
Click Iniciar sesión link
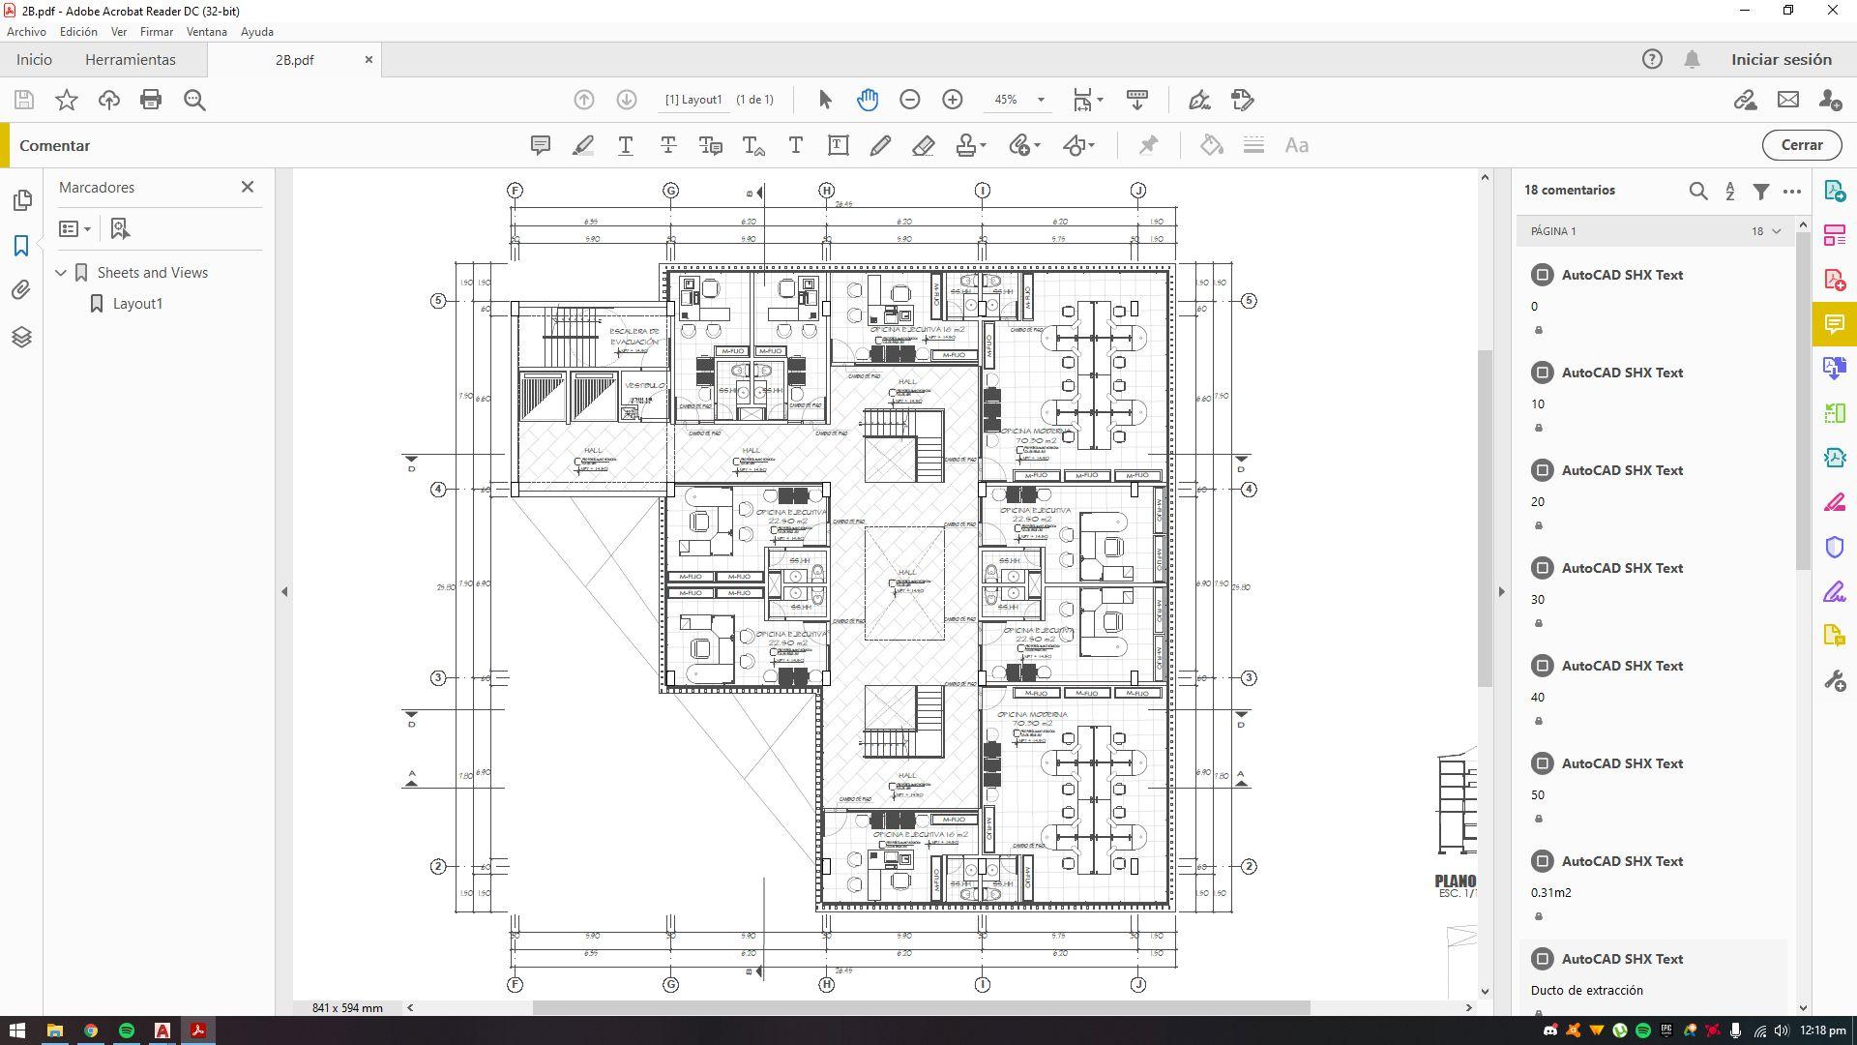coord(1781,60)
